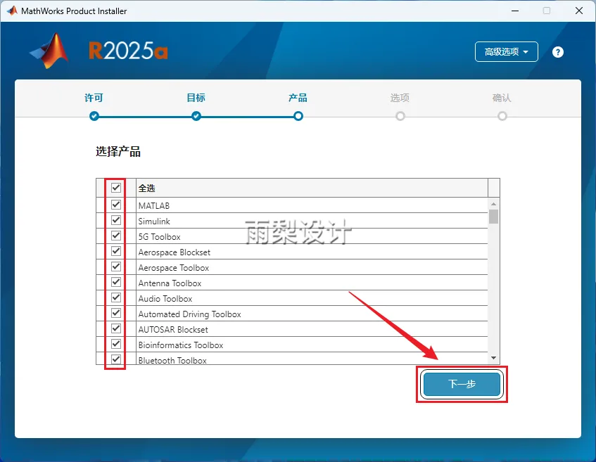Toggle the 全选 select-all checkbox
The width and height of the screenshot is (596, 462).
point(116,187)
